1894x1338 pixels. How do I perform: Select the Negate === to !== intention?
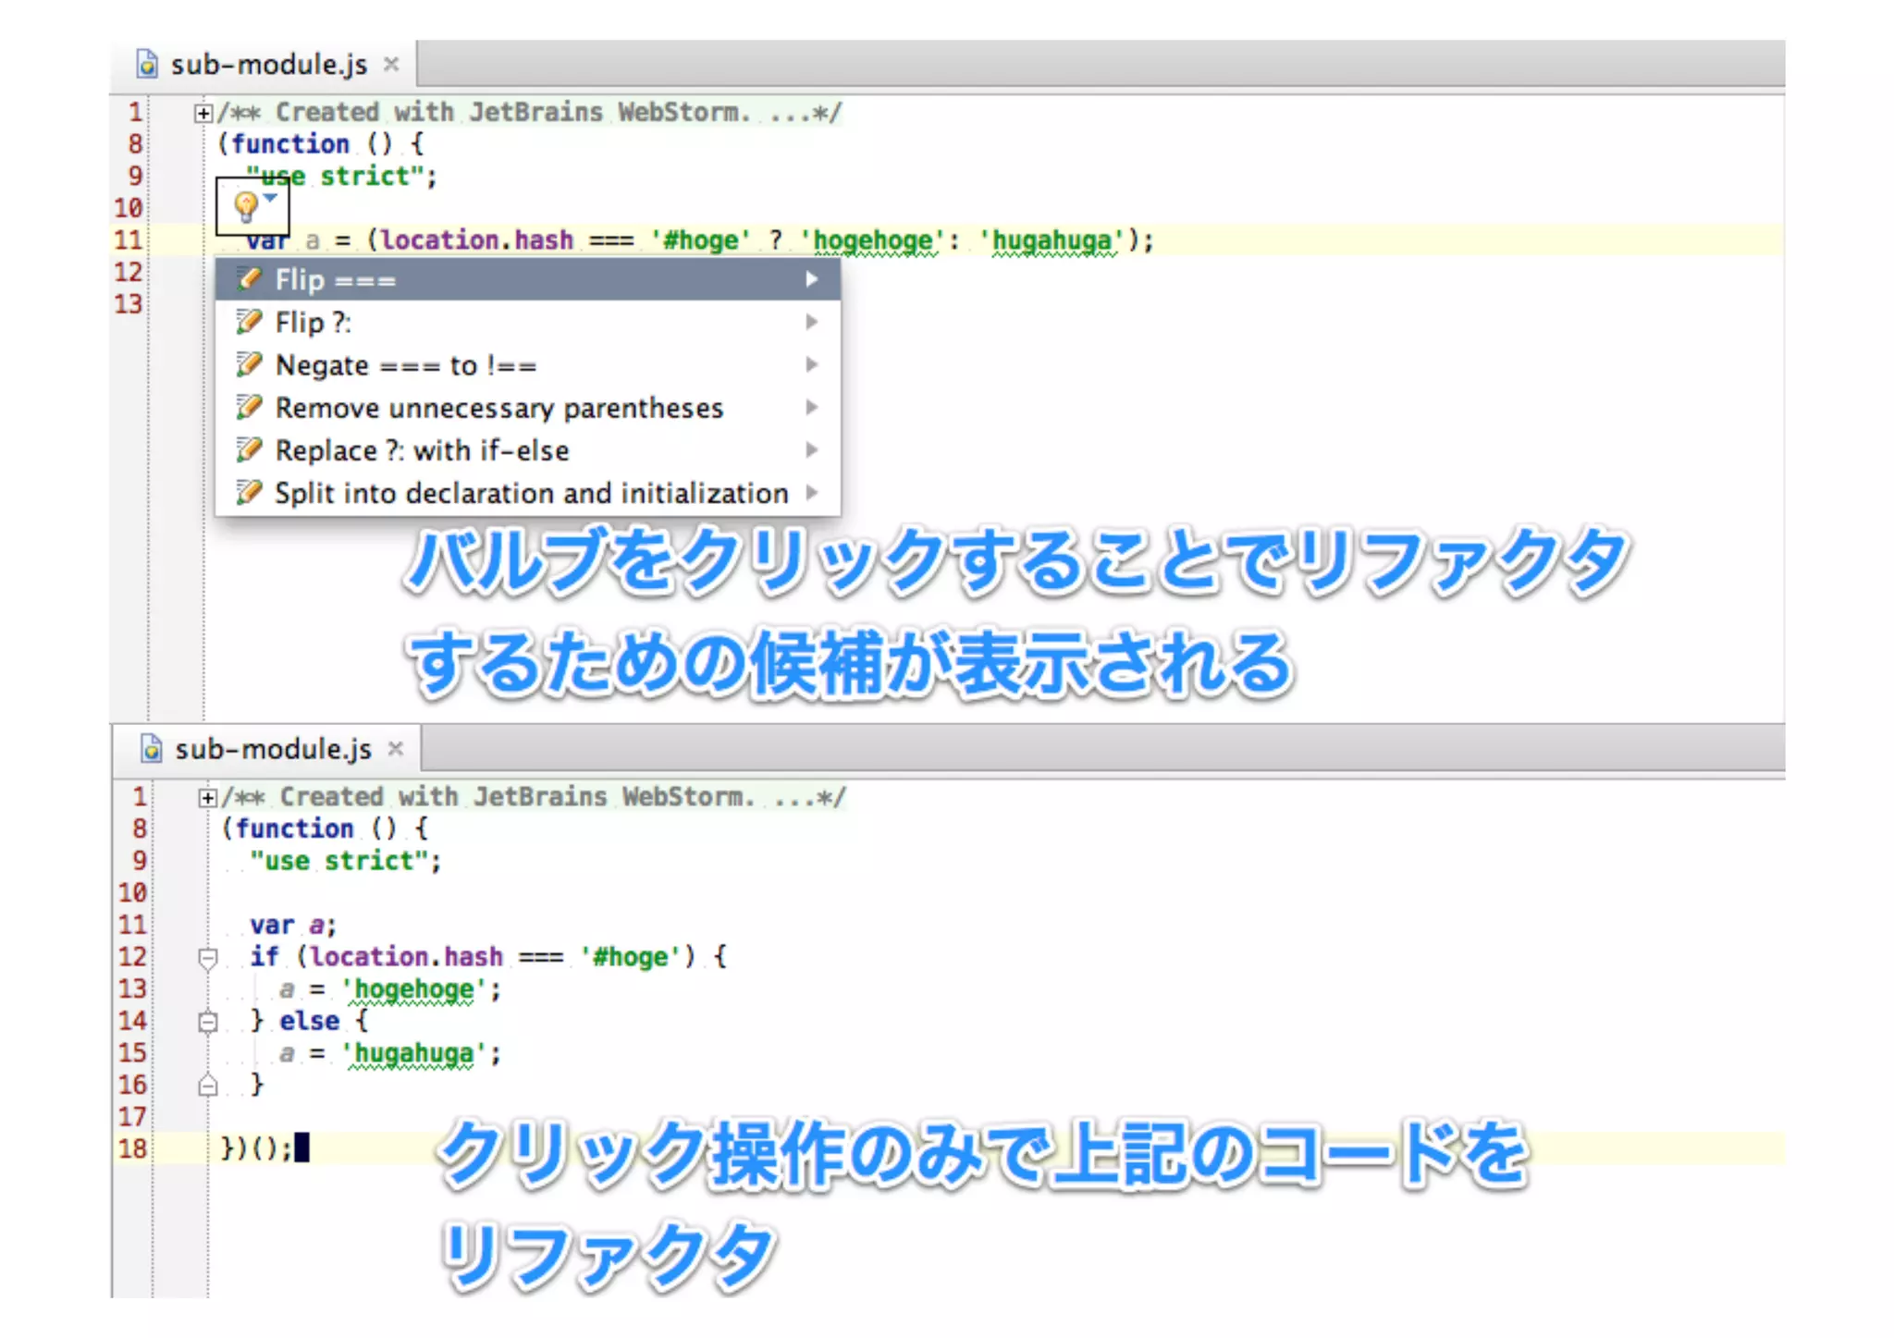click(x=406, y=365)
